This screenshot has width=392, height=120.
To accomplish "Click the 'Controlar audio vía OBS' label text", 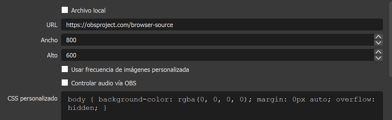I will [x=104, y=83].
